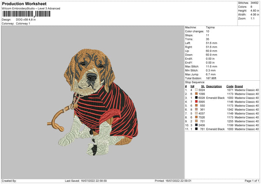Image resolution: width=261 pixels, height=184 pixels.
Task: Click stitch count 1099 in row 2
Action: pos(202,94)
